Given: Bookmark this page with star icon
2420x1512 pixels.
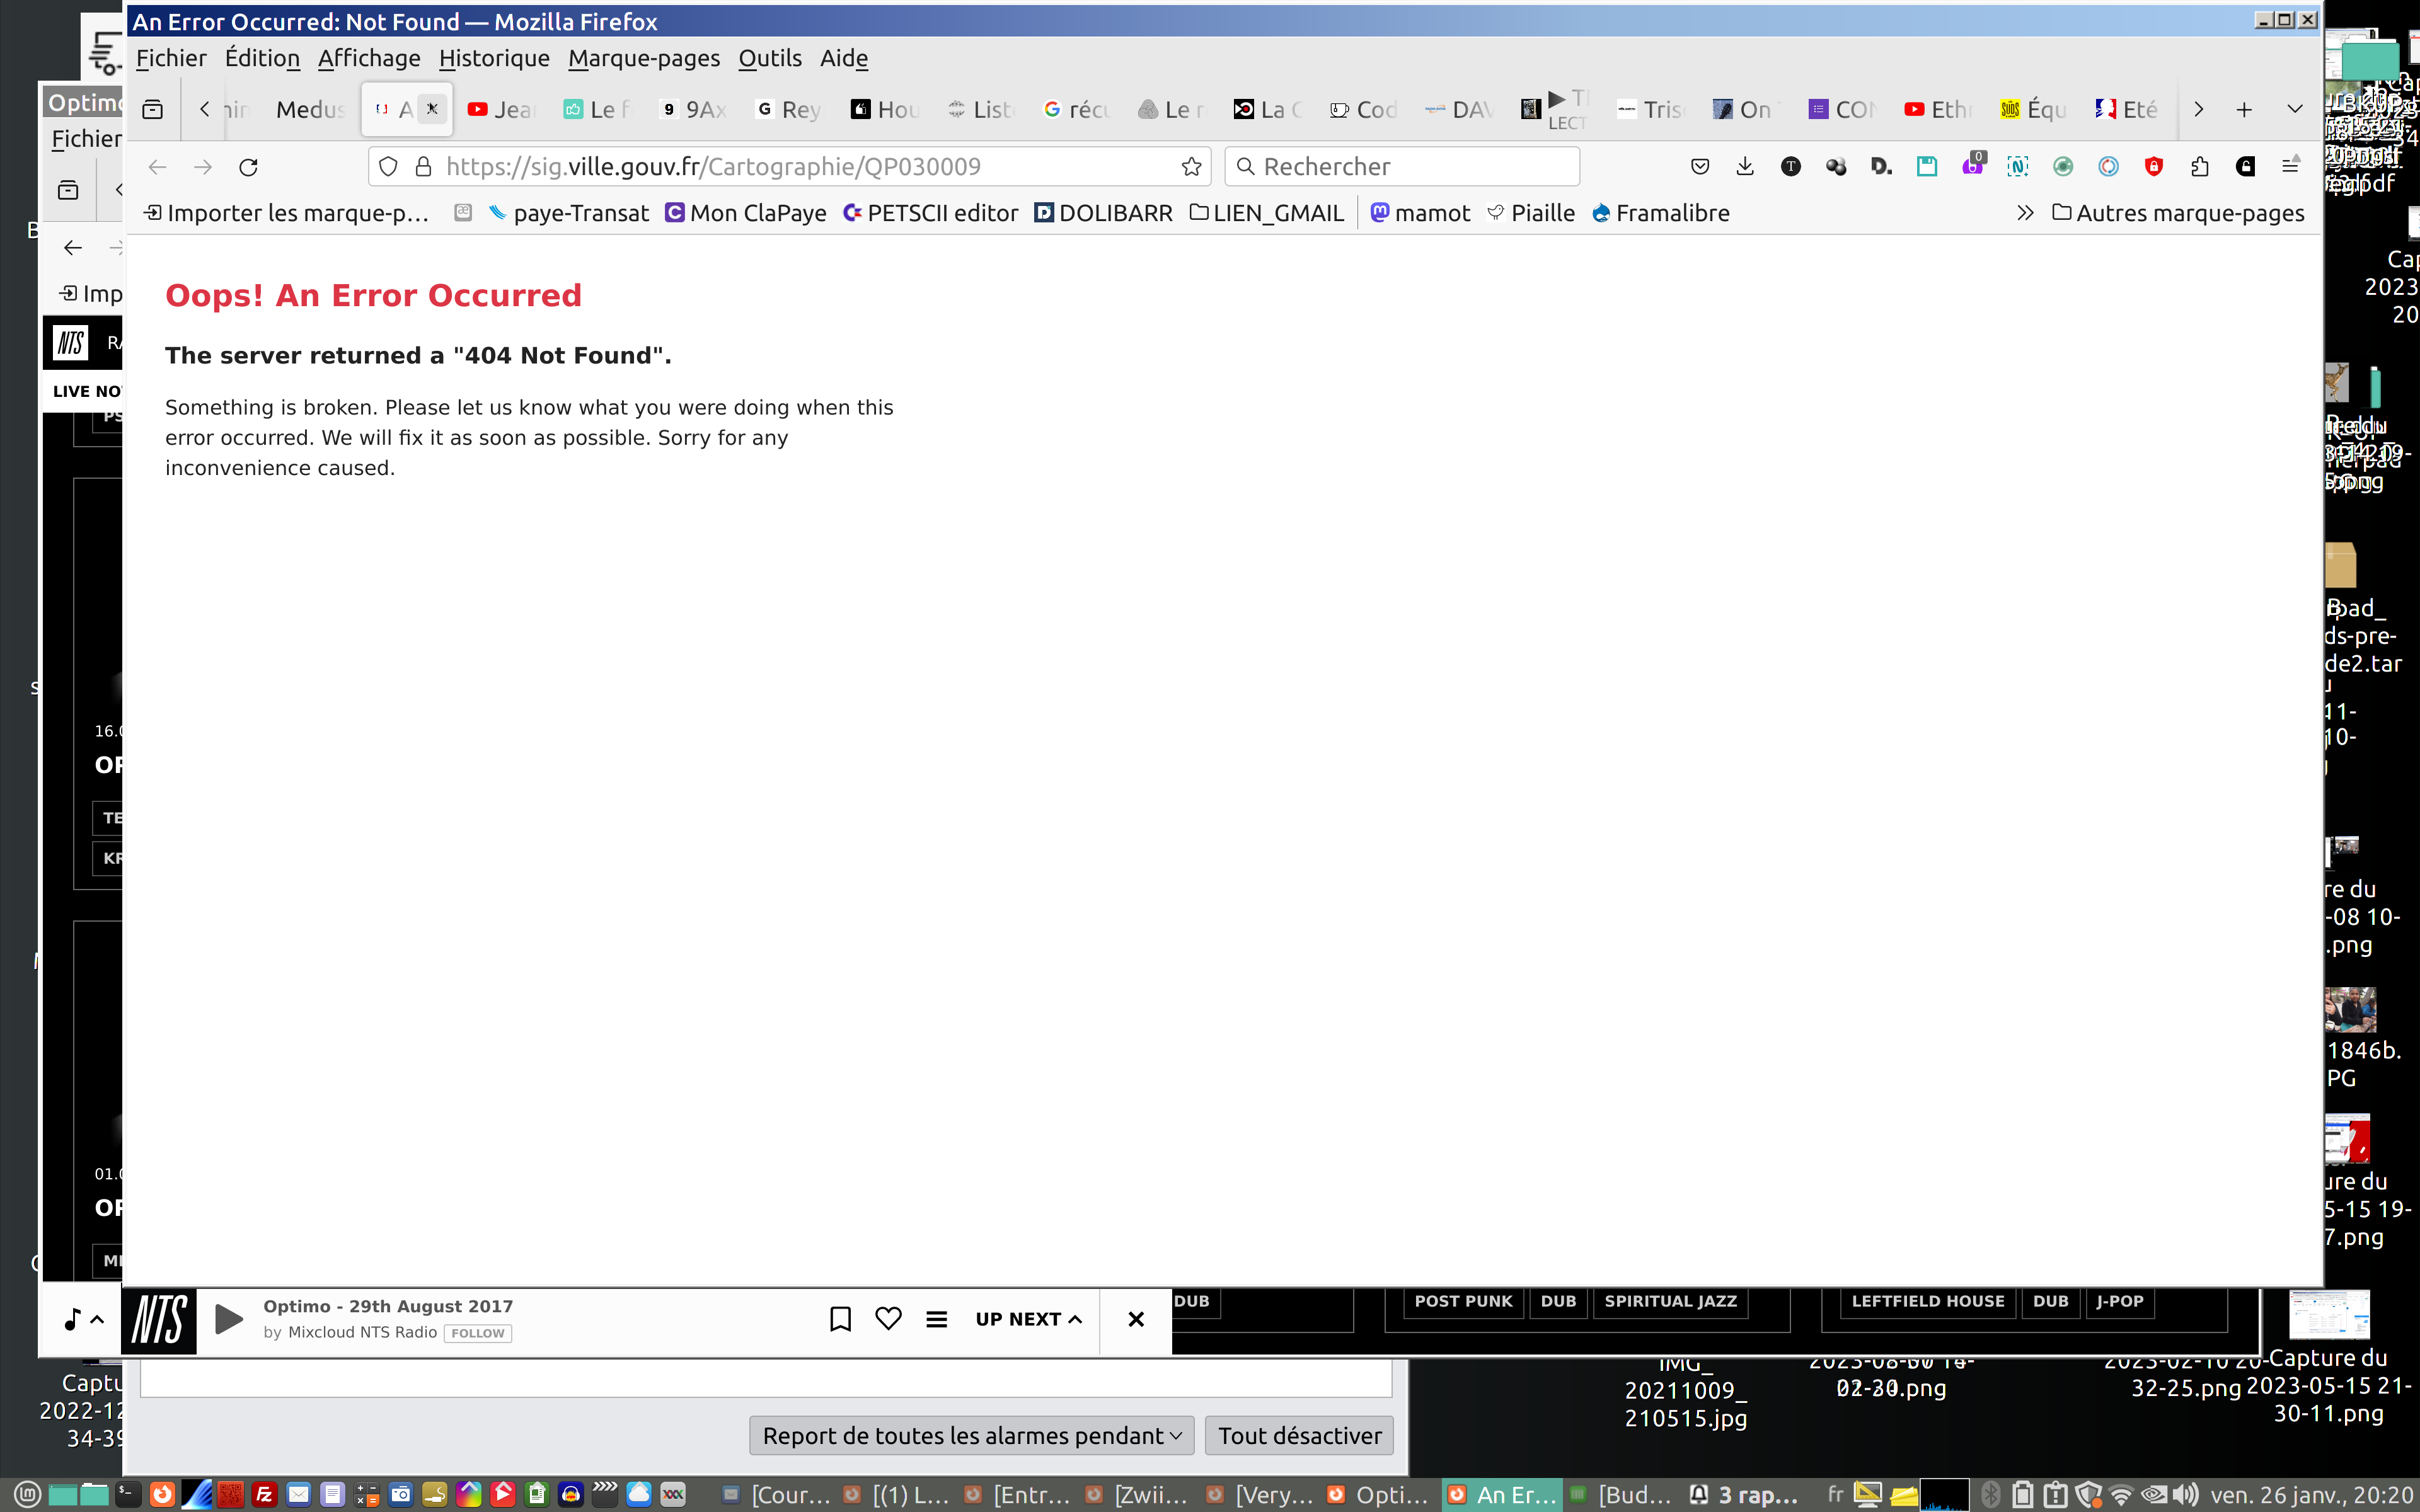Looking at the screenshot, I should pyautogui.click(x=1191, y=167).
